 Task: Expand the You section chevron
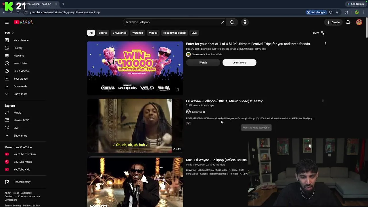tap(13, 32)
